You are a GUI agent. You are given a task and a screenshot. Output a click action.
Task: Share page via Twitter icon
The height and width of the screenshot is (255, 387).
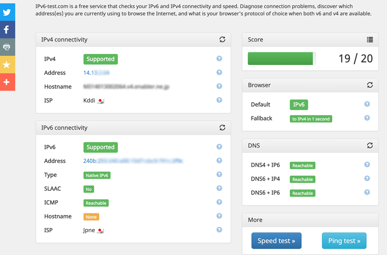(x=7, y=12)
